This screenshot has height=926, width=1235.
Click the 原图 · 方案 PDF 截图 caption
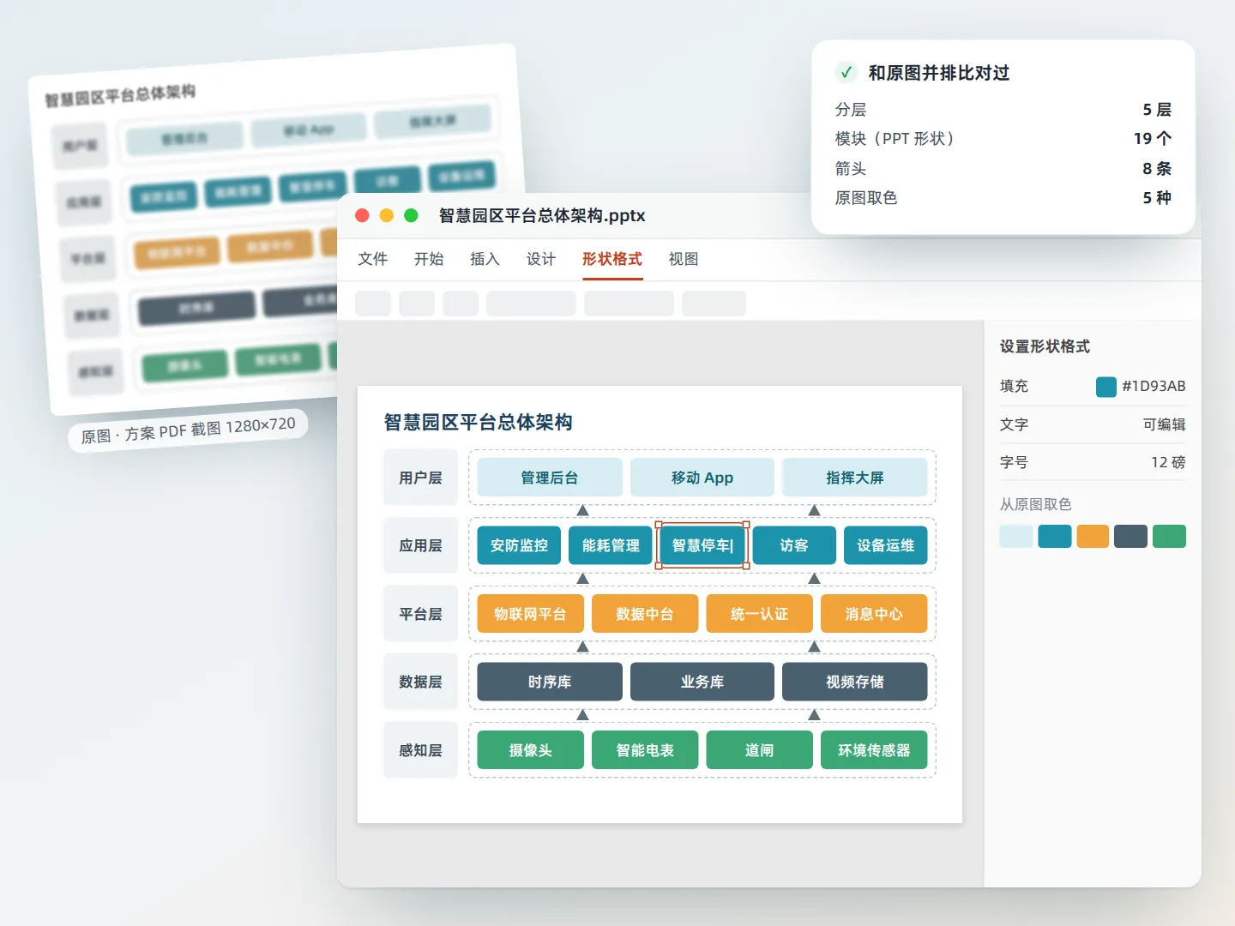point(188,430)
